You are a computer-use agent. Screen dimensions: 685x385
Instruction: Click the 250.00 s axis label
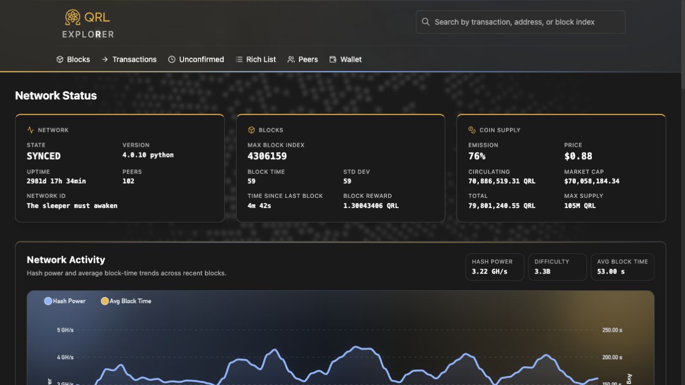coord(612,330)
